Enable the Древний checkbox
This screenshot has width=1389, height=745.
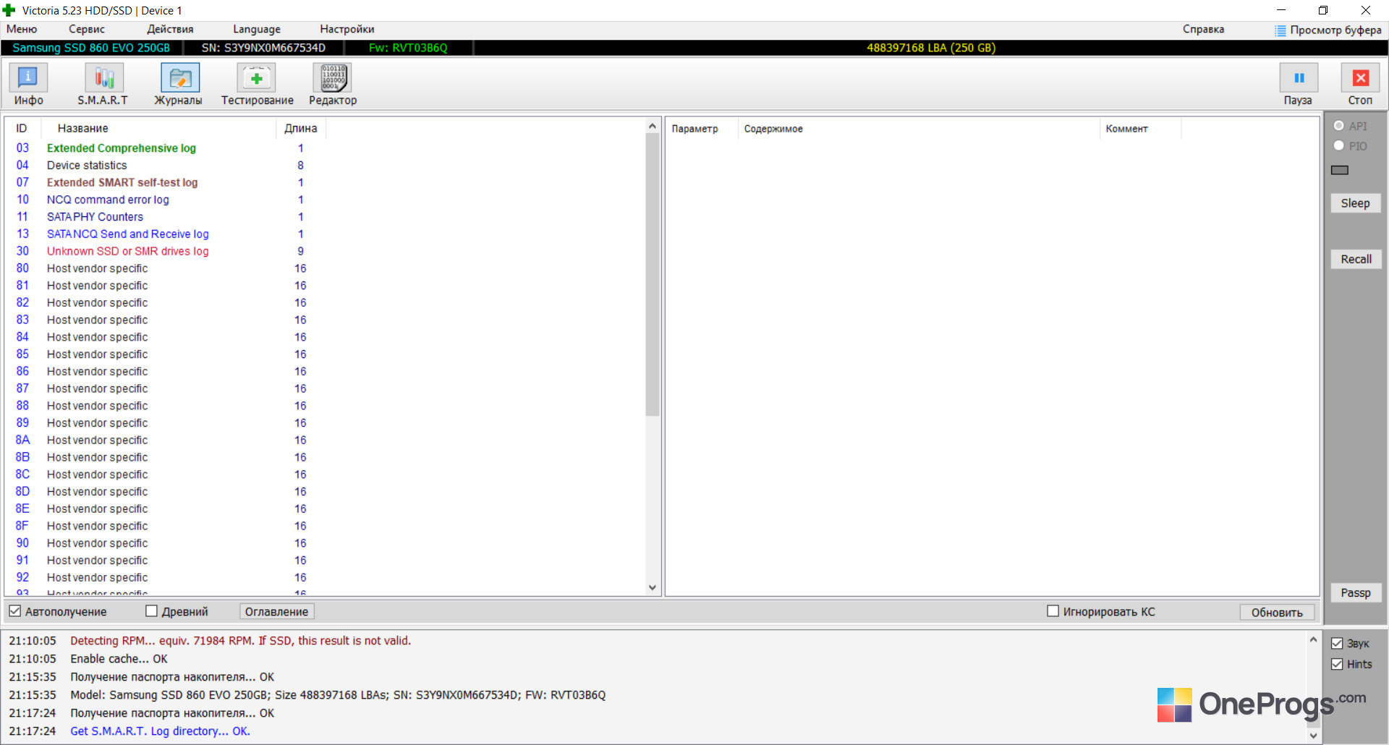click(151, 611)
